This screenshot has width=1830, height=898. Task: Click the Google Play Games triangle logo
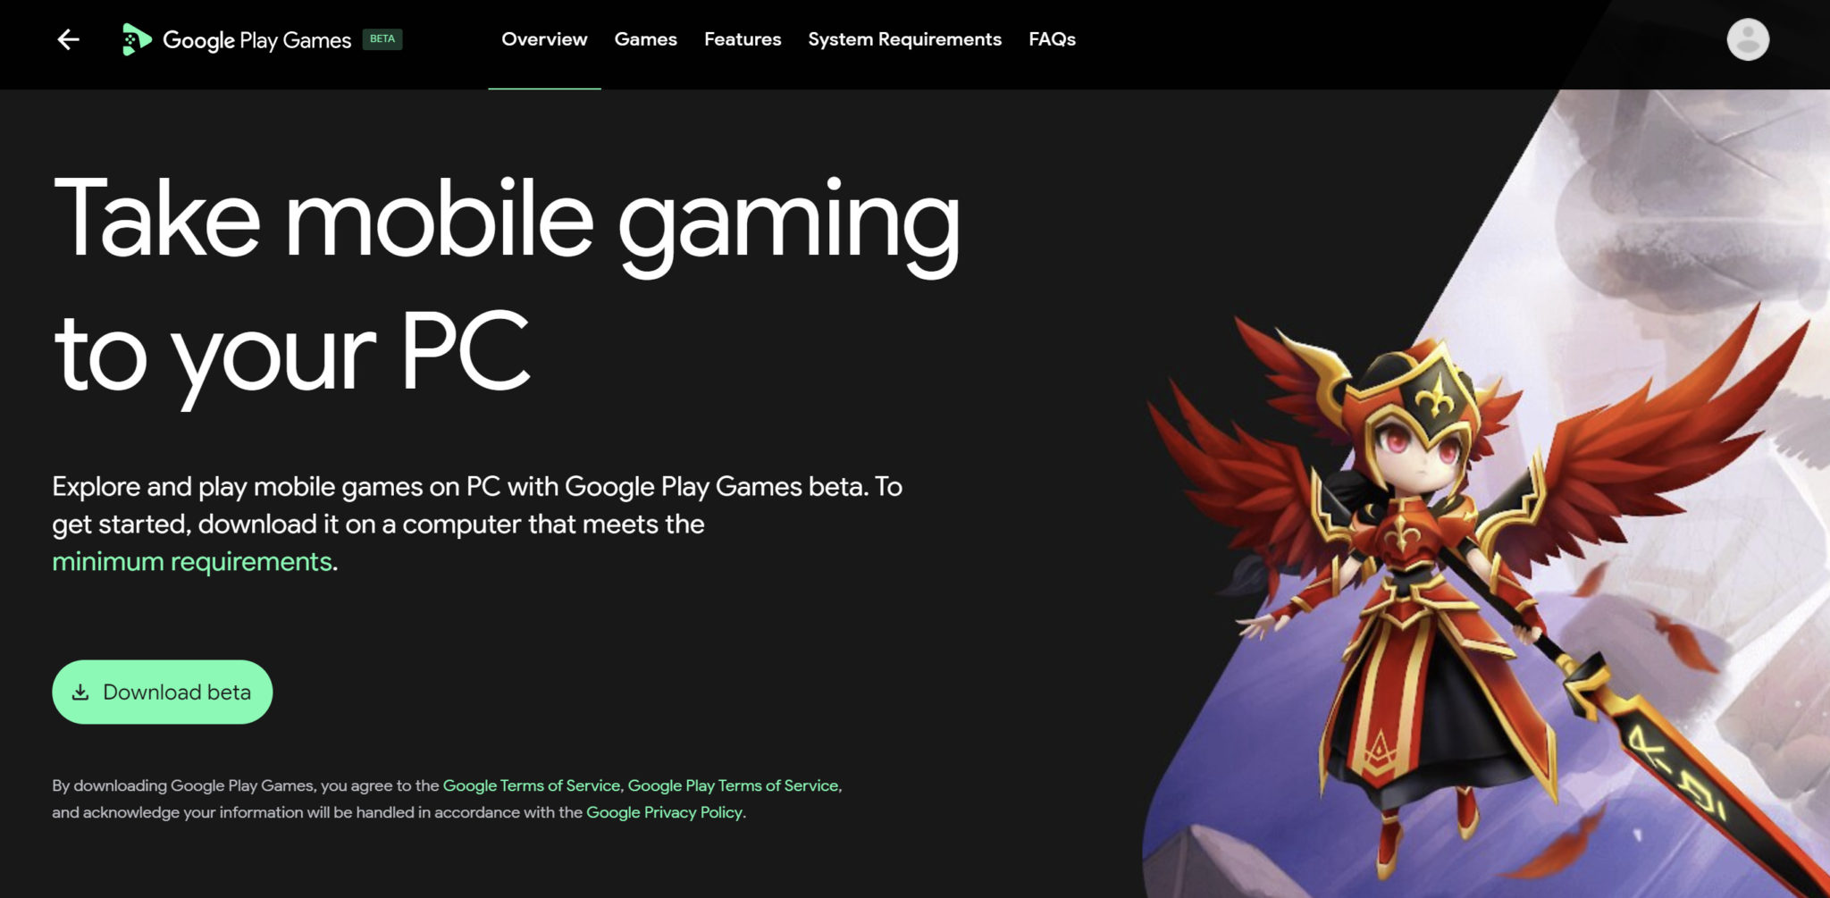136,39
